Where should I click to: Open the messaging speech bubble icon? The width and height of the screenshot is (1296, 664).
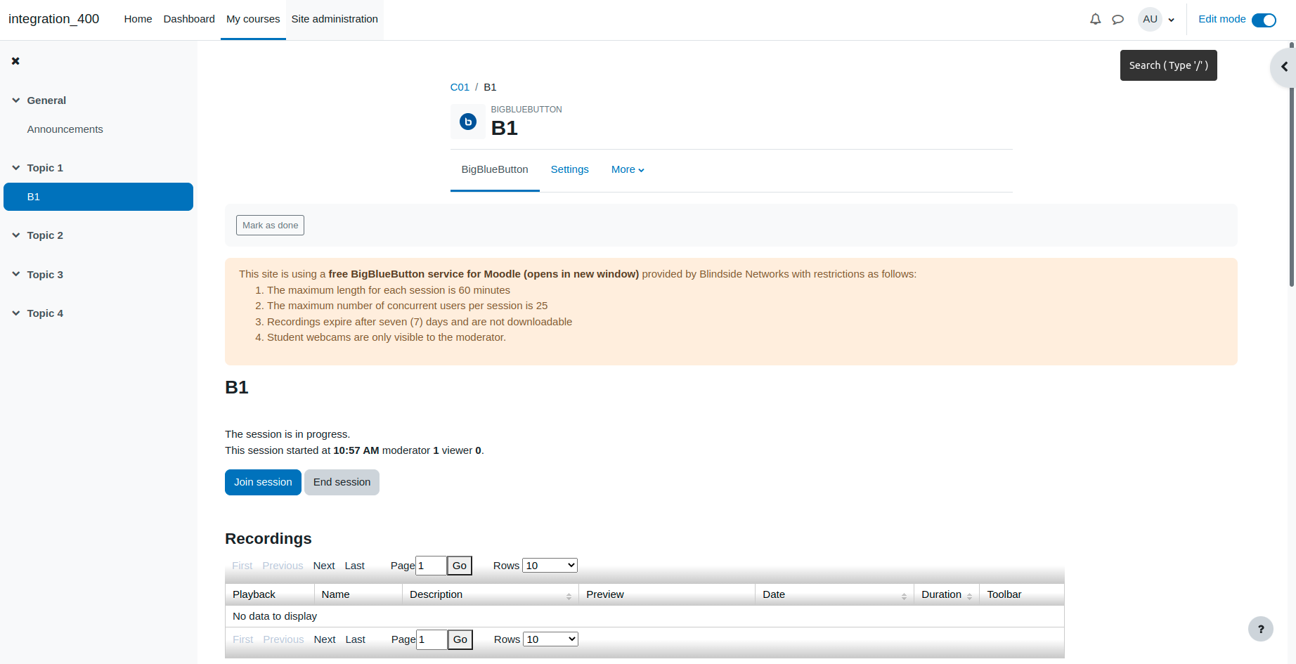1117,19
